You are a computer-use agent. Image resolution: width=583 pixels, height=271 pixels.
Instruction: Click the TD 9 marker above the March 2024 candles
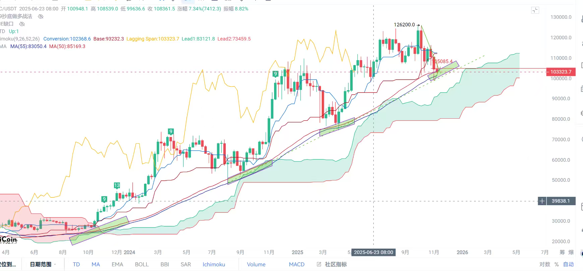[171, 131]
